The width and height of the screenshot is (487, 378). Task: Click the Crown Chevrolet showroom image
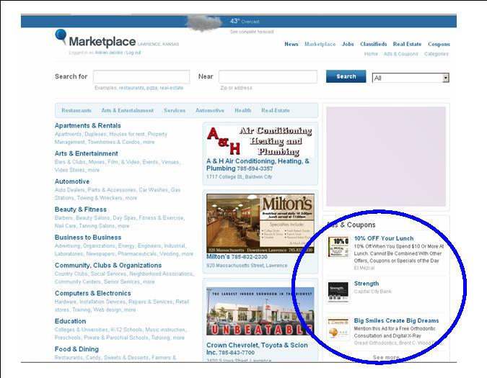click(260, 311)
